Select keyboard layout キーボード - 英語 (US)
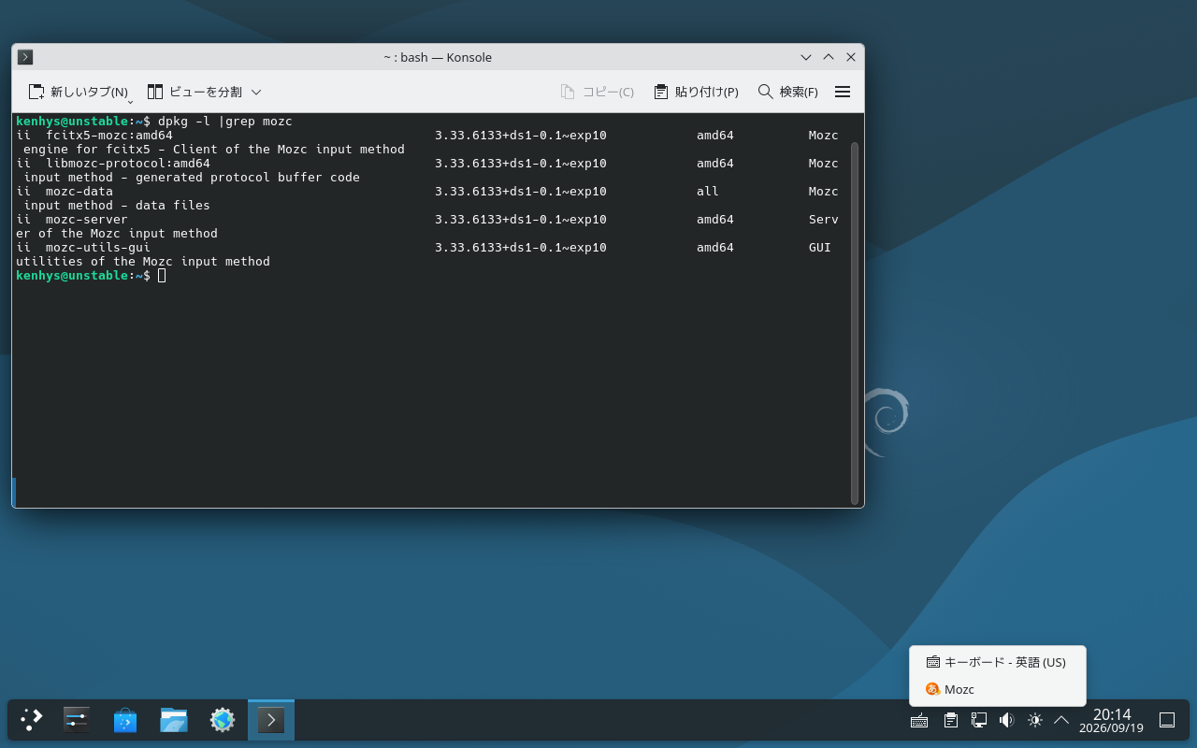 coord(997,662)
